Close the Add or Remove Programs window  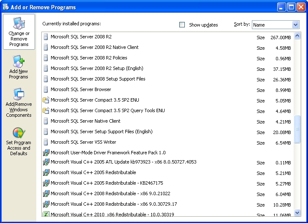point(301,7)
